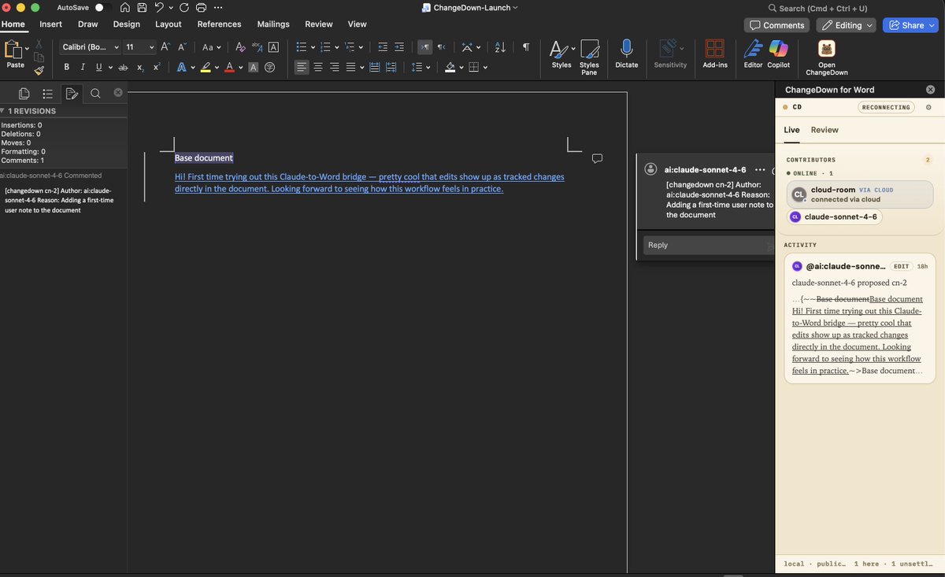The height and width of the screenshot is (577, 945).
Task: Open the three-dots menu on claude-sonnet comment
Action: [760, 169]
